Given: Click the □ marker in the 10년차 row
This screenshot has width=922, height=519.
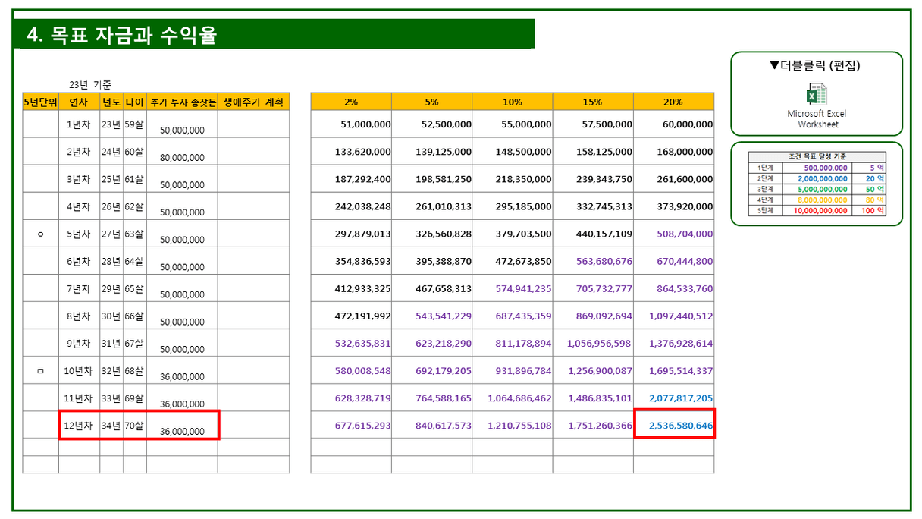Looking at the screenshot, I should tap(40, 371).
